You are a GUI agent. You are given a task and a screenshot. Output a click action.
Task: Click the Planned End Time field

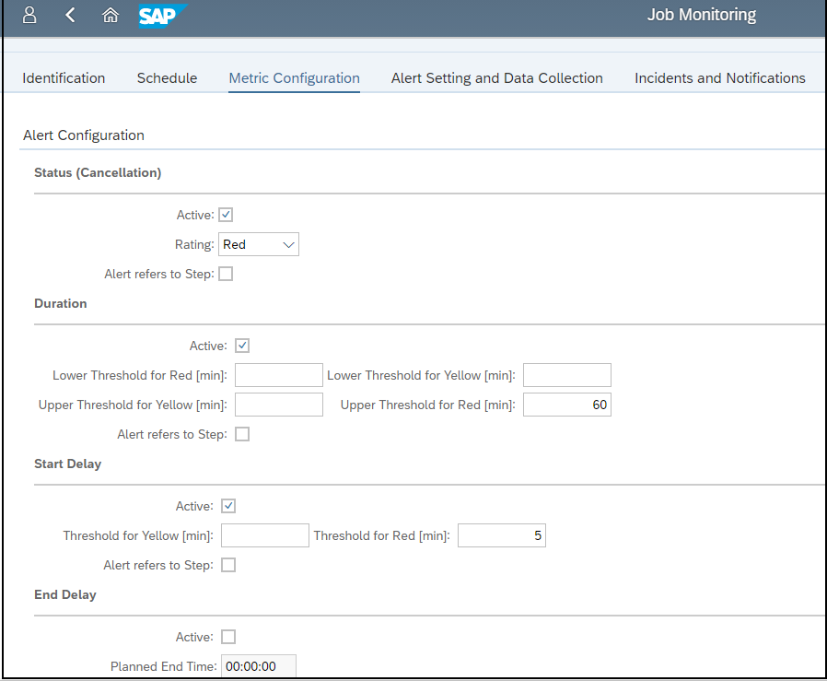[x=259, y=666]
